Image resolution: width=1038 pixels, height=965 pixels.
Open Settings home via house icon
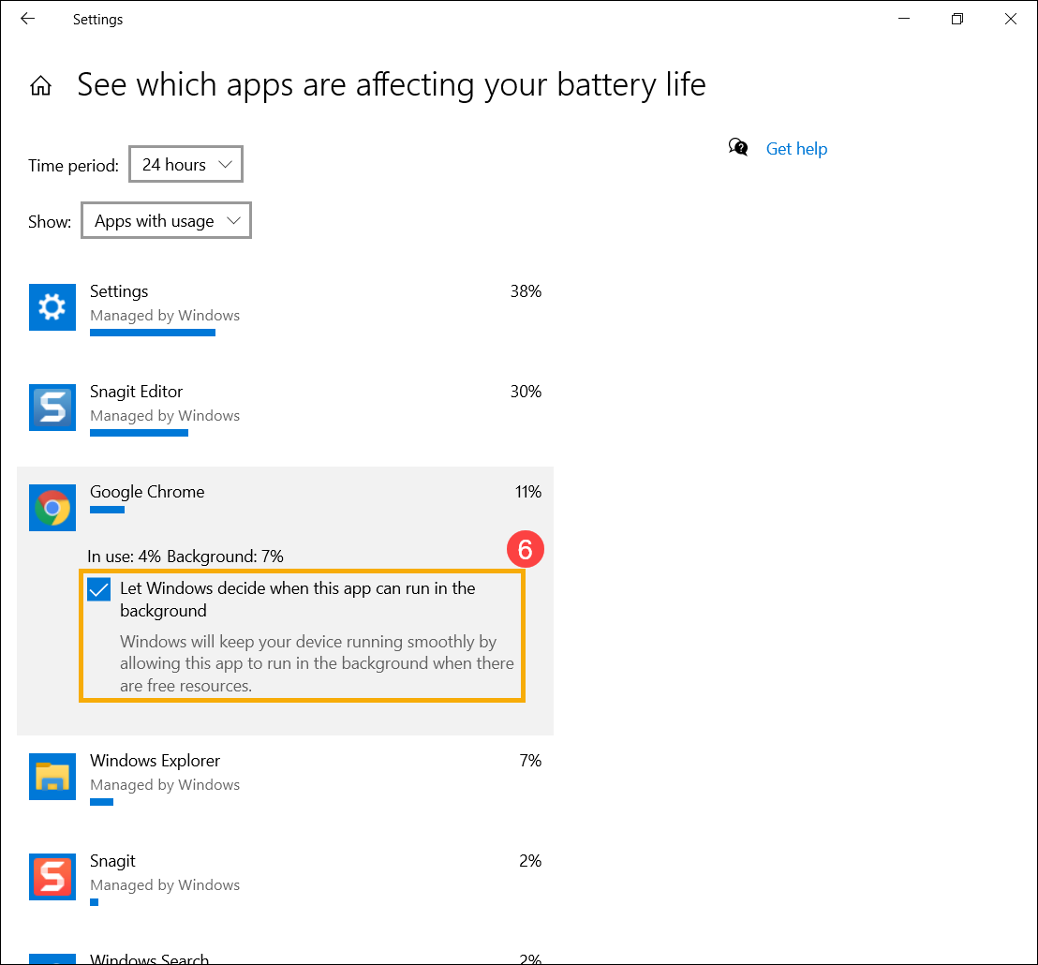click(x=40, y=85)
